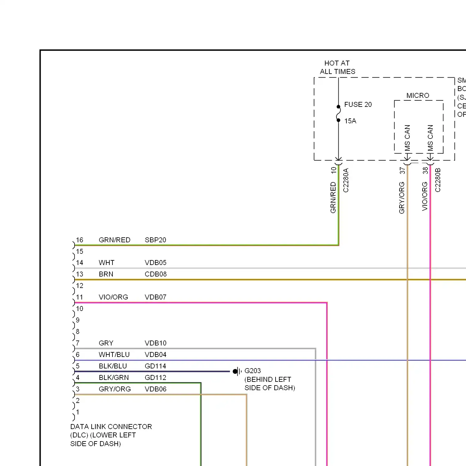
Task: Click the BLK/BLU color on pin 5
Action: [x=113, y=366]
